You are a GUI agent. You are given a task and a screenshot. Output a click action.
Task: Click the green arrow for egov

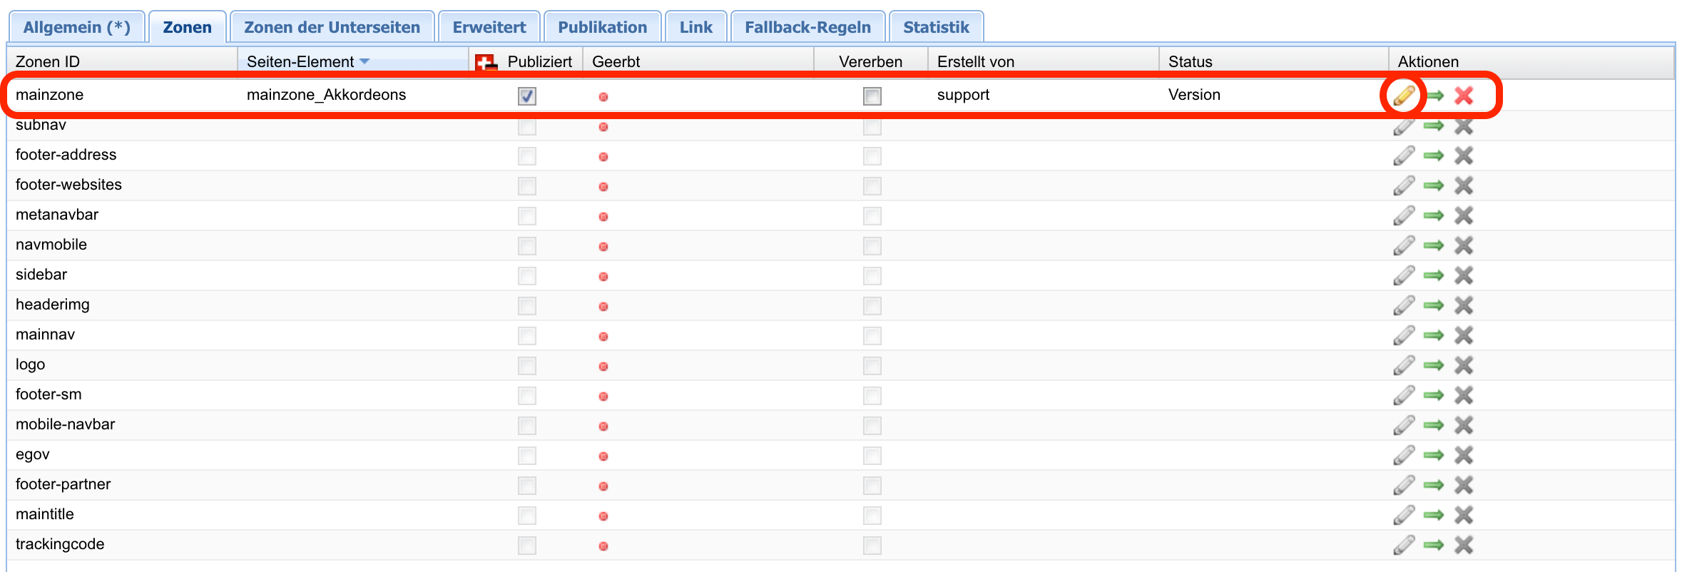pyautogui.click(x=1434, y=455)
